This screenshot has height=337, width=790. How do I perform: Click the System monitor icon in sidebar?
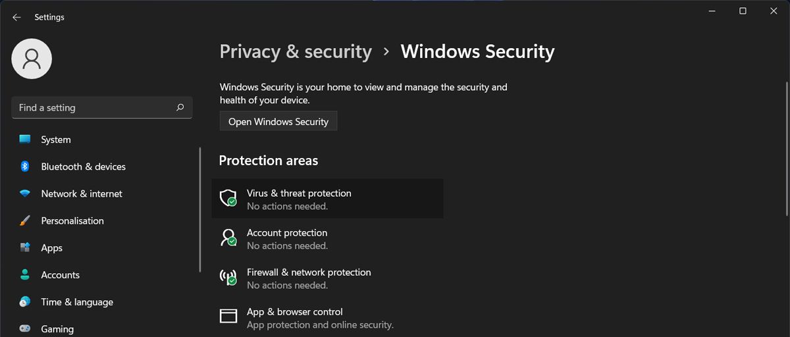25,140
